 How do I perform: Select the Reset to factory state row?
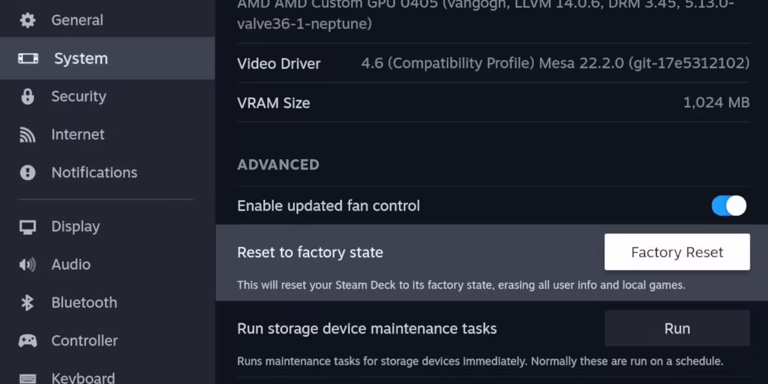[492, 263]
